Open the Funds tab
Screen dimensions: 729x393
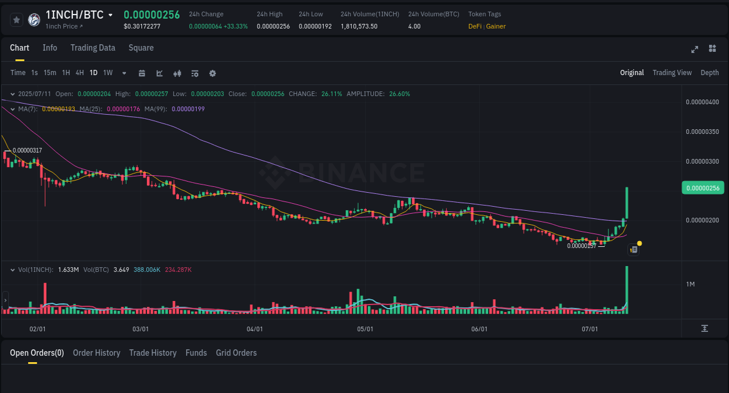(196, 353)
